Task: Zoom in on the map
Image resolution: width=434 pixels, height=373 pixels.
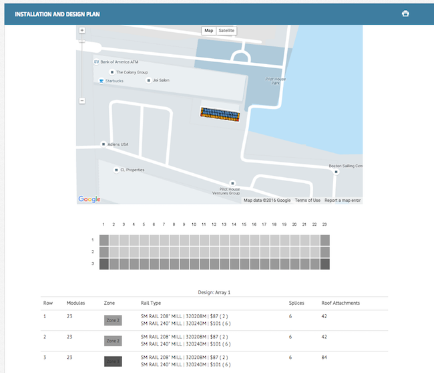Action: pos(82,30)
